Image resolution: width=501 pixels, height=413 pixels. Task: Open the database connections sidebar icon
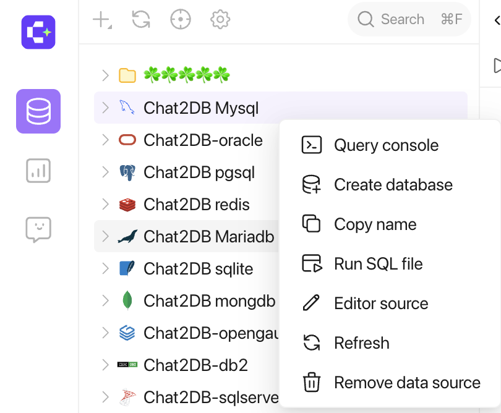coord(38,111)
